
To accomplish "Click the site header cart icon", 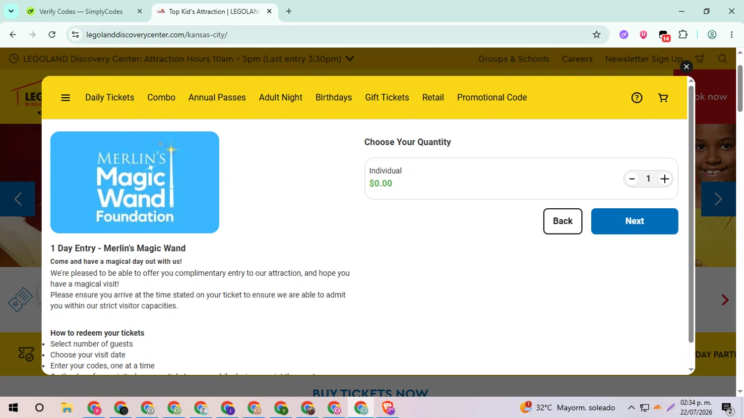I will (x=700, y=59).
